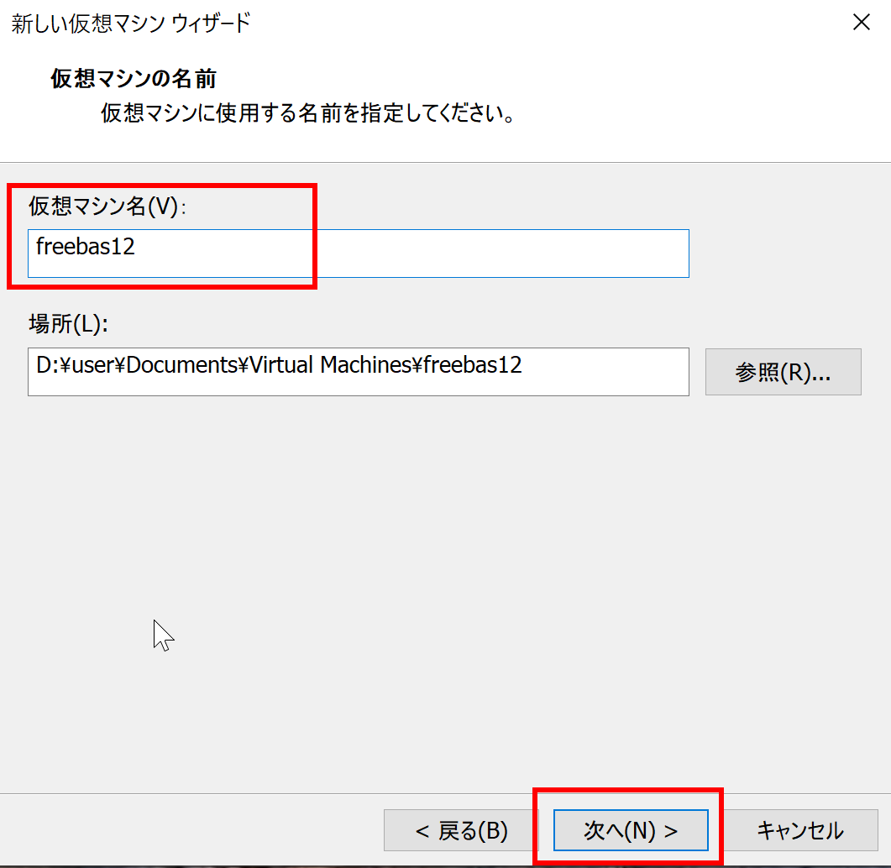Click the 場所(L) label

(x=68, y=324)
